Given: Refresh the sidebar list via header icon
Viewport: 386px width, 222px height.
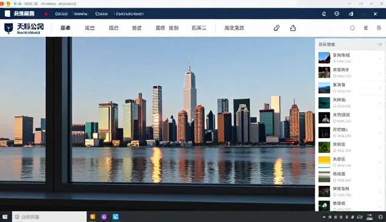Looking at the screenshot, I should pyautogui.click(x=380, y=44).
